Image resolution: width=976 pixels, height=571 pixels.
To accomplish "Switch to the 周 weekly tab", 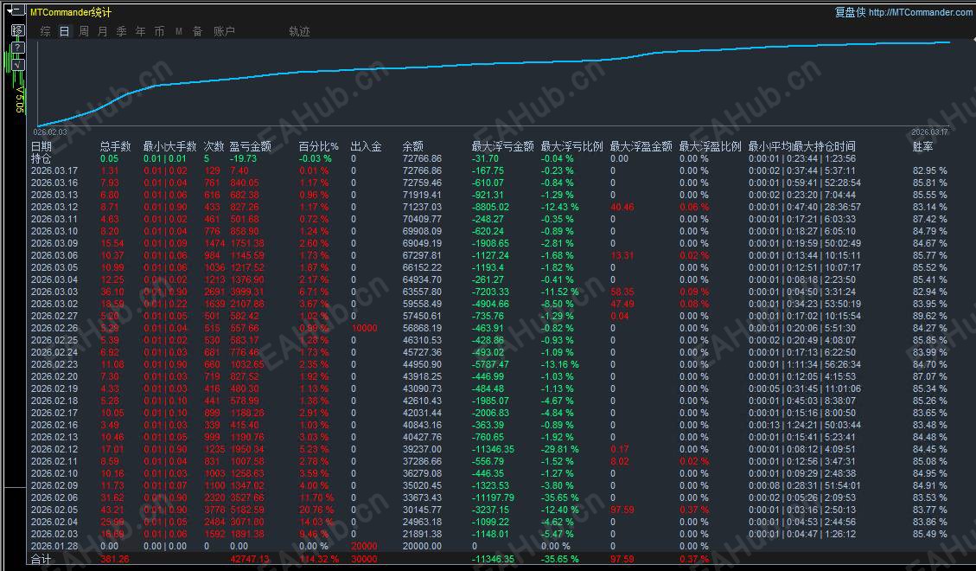I will pyautogui.click(x=83, y=31).
